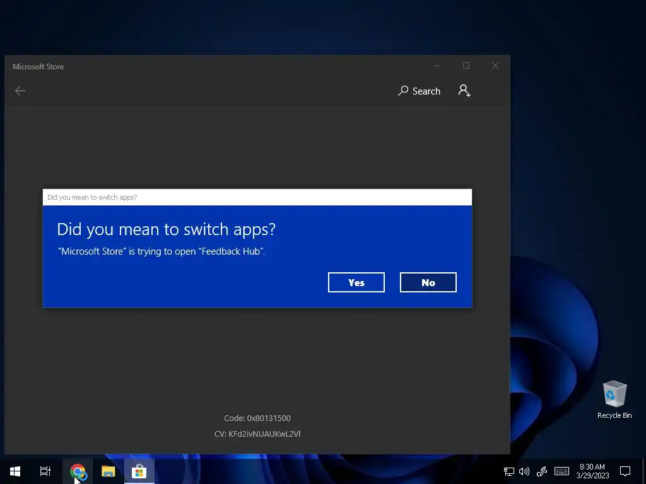
Task: Launch Google Chrome from the taskbar
Action: [78, 471]
